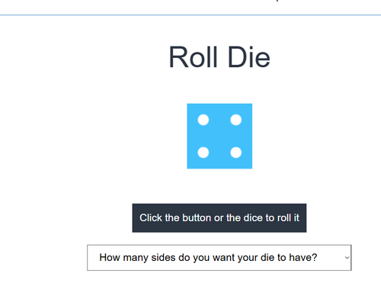
Task: Click the small chevron arrow of the sides selector
Action: pos(347,258)
